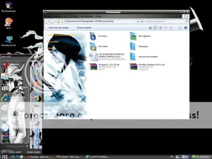The height and width of the screenshot is (159, 212).
Task: Open the help question mark icon
Action: click(185, 27)
